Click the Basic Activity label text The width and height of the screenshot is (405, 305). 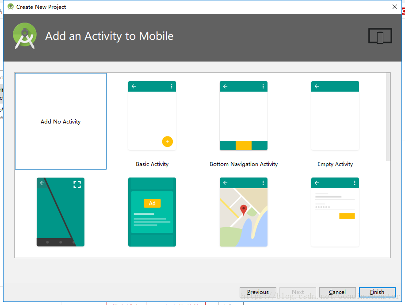pyautogui.click(x=152, y=164)
